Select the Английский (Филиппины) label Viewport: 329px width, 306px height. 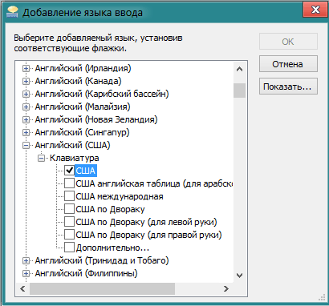[x=86, y=273]
